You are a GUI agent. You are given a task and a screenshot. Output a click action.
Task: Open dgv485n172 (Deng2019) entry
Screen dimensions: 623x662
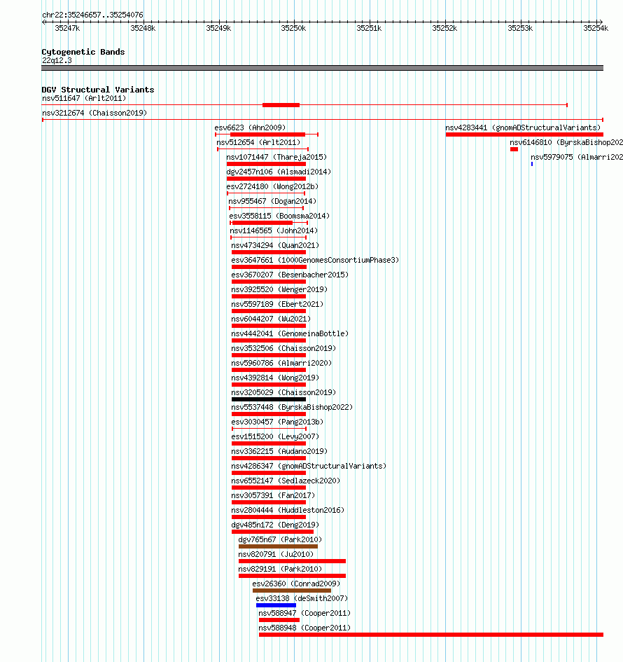tap(275, 525)
